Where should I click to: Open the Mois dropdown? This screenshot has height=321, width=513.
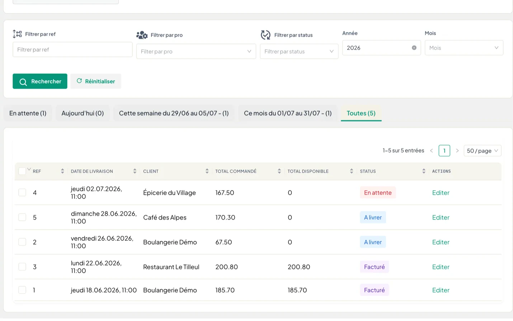pos(464,48)
